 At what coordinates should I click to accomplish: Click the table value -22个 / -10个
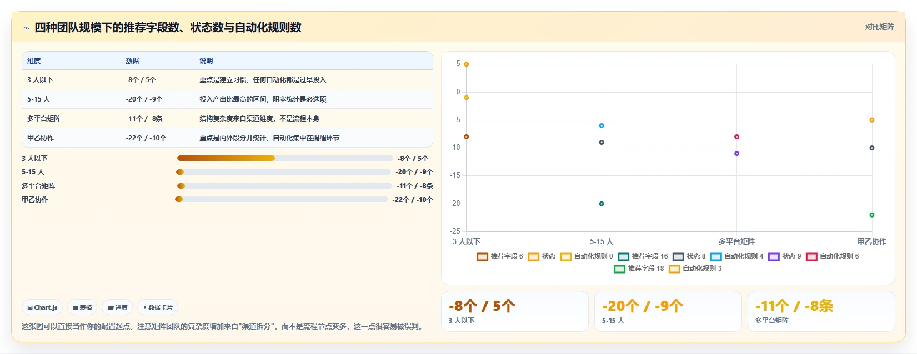(x=146, y=138)
